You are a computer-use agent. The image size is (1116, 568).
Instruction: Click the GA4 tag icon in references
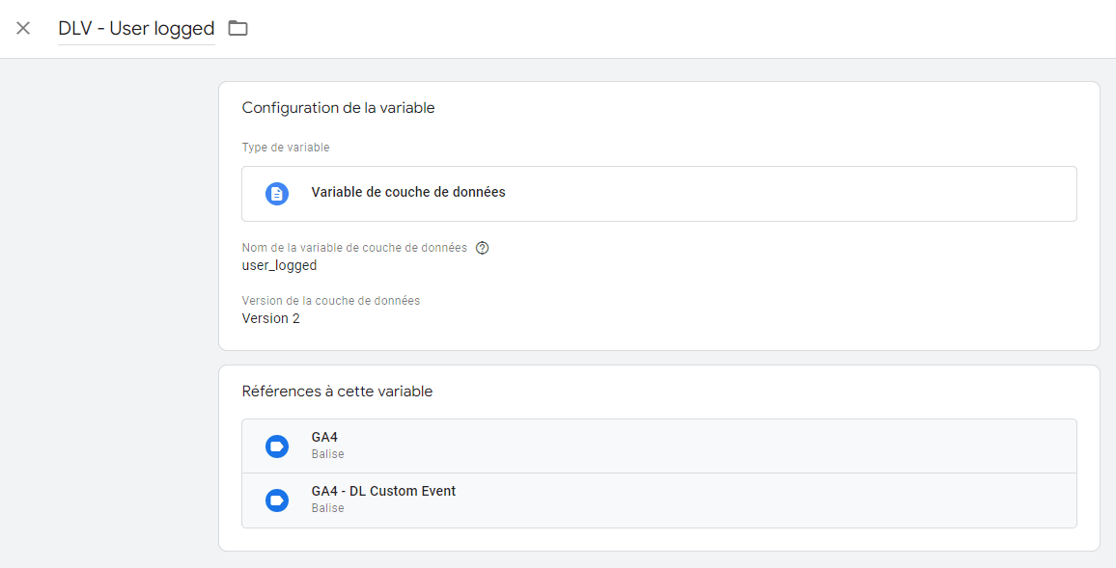(277, 446)
